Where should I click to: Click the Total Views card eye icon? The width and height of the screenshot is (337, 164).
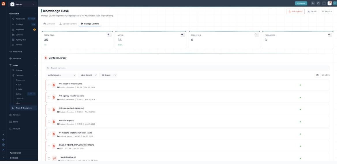(330, 35)
